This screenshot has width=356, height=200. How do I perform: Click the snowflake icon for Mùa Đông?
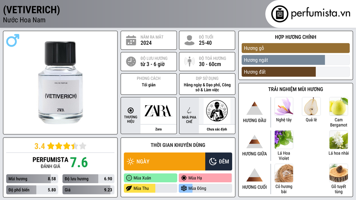click(x=184, y=189)
